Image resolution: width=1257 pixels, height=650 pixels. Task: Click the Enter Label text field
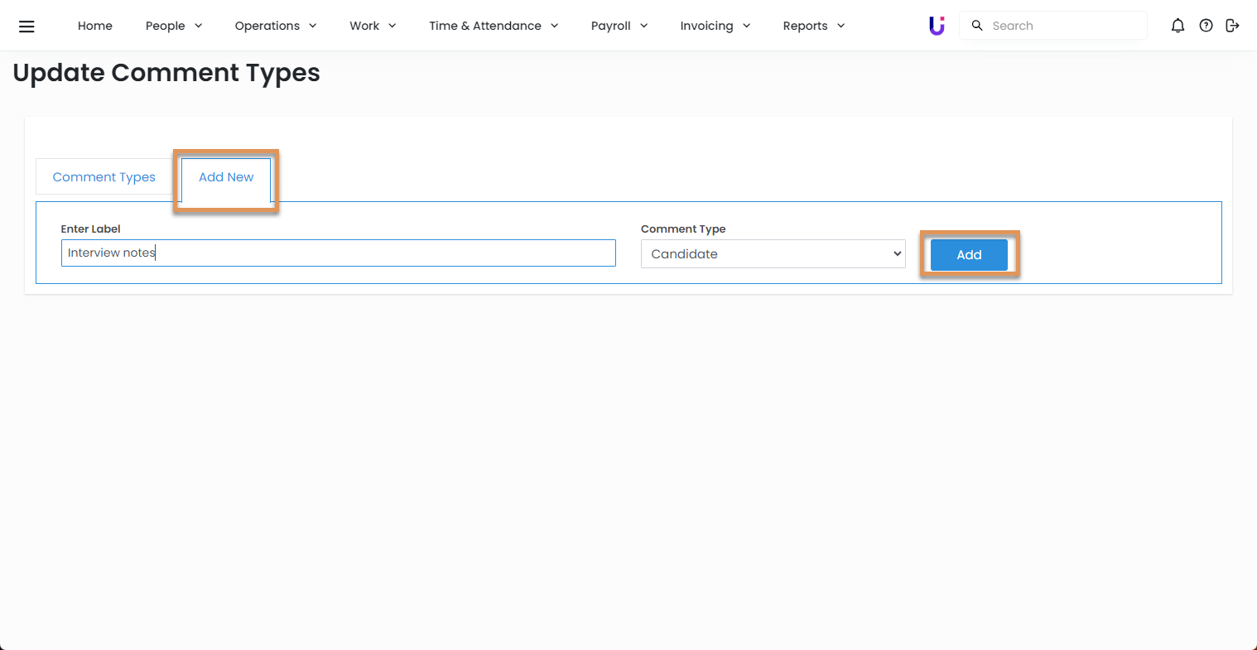point(338,253)
